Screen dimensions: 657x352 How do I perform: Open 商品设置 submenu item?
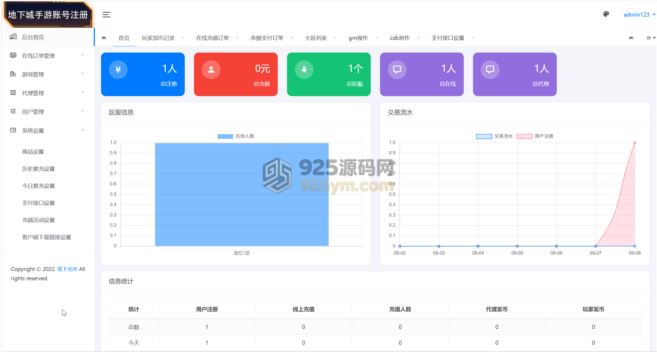(x=33, y=152)
